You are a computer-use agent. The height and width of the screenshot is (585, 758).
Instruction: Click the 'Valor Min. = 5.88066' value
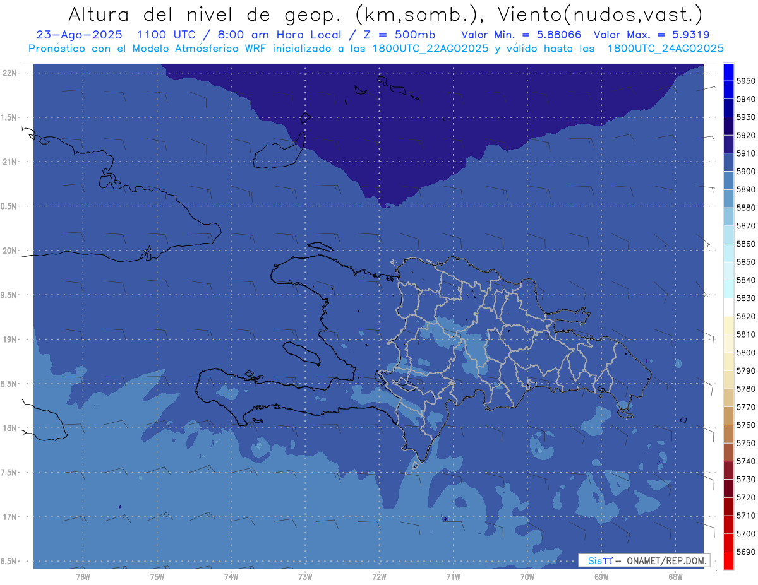click(x=522, y=35)
